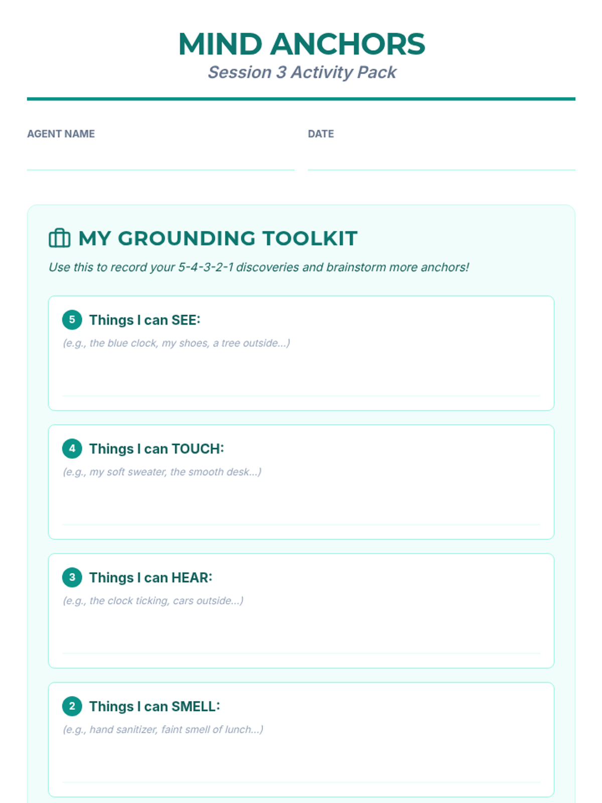Click the AGENT NAME label

(x=61, y=134)
